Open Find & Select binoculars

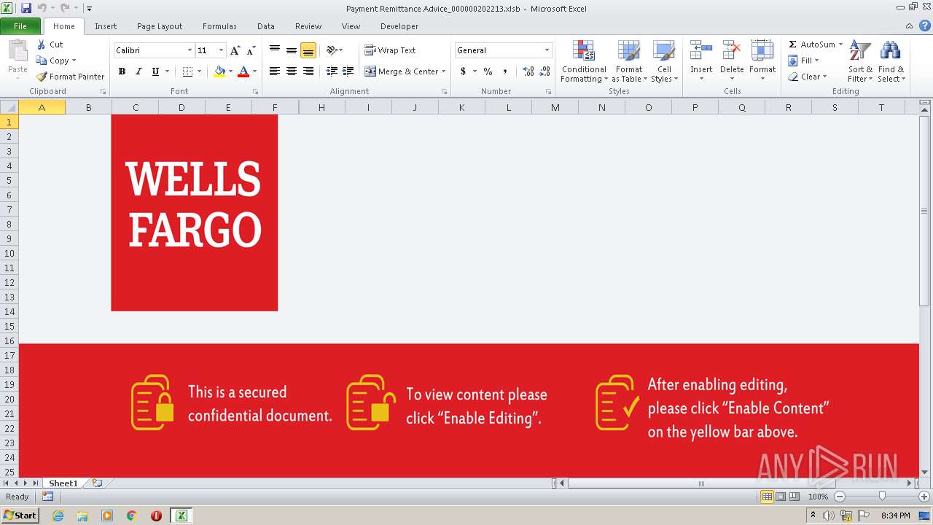tap(891, 62)
